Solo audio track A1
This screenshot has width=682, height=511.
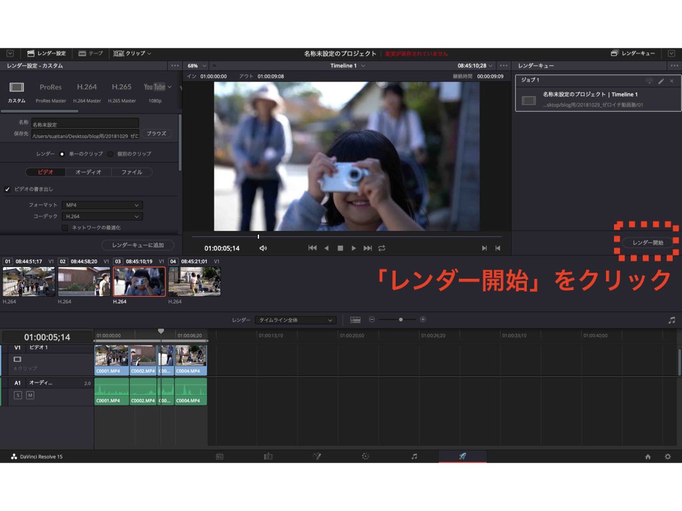click(18, 395)
